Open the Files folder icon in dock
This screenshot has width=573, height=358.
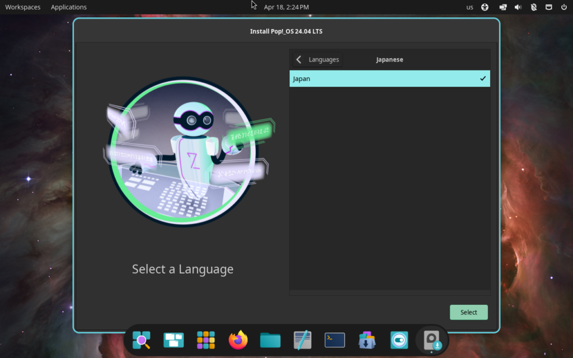point(270,340)
